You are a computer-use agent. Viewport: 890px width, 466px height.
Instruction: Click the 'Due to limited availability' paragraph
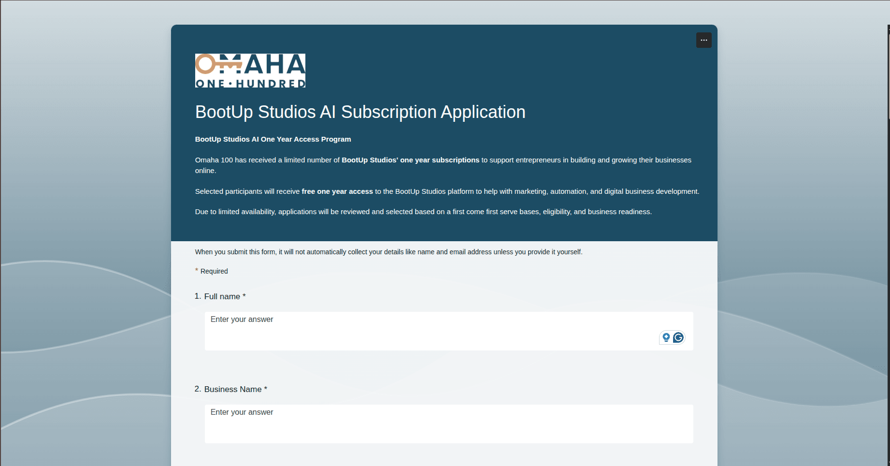pyautogui.click(x=423, y=212)
